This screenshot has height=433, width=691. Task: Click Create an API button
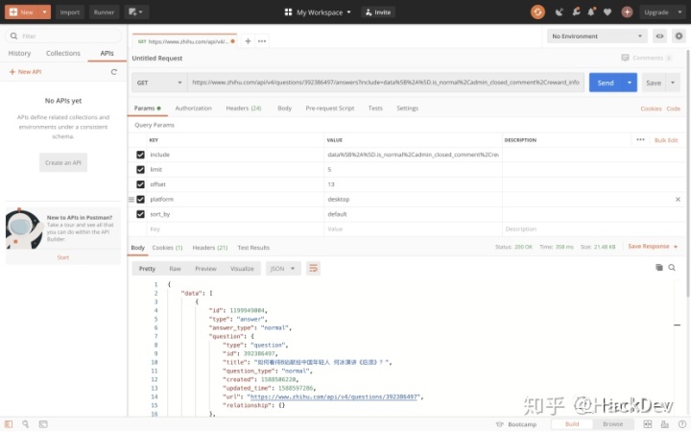point(63,162)
